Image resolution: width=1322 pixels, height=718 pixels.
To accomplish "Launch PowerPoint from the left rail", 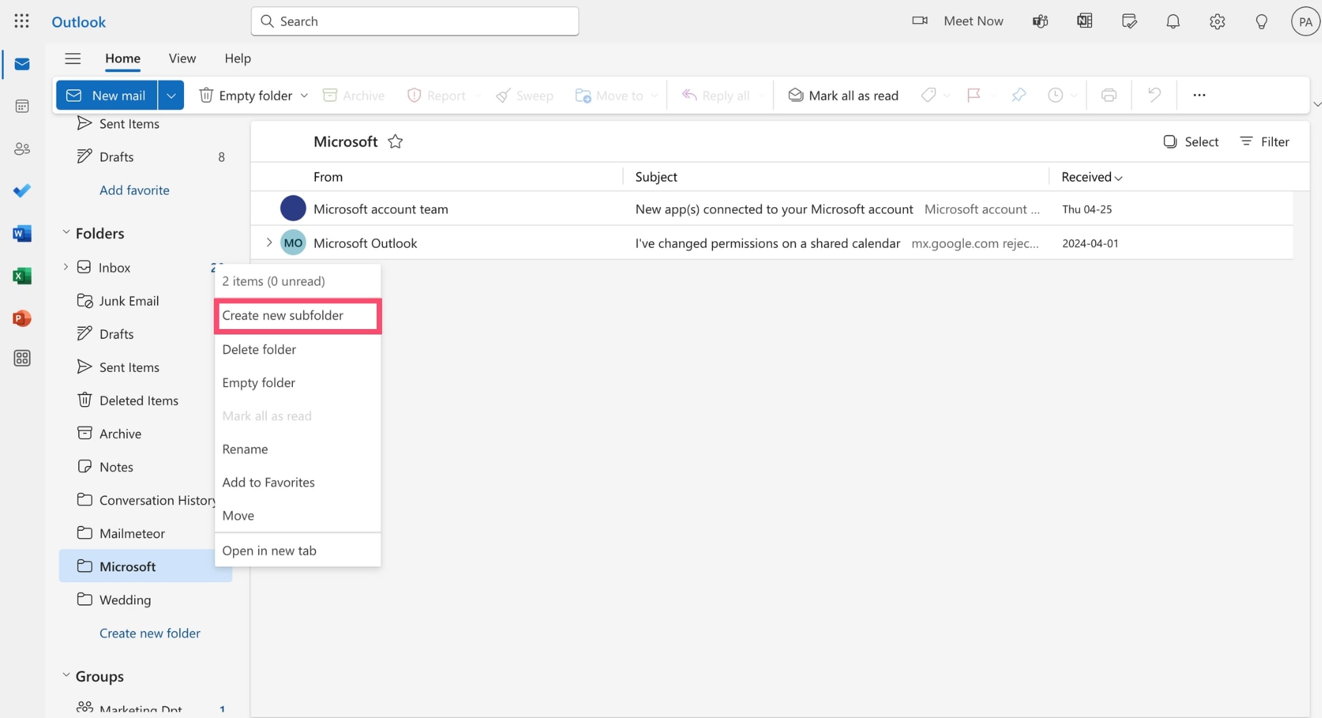I will tap(22, 318).
